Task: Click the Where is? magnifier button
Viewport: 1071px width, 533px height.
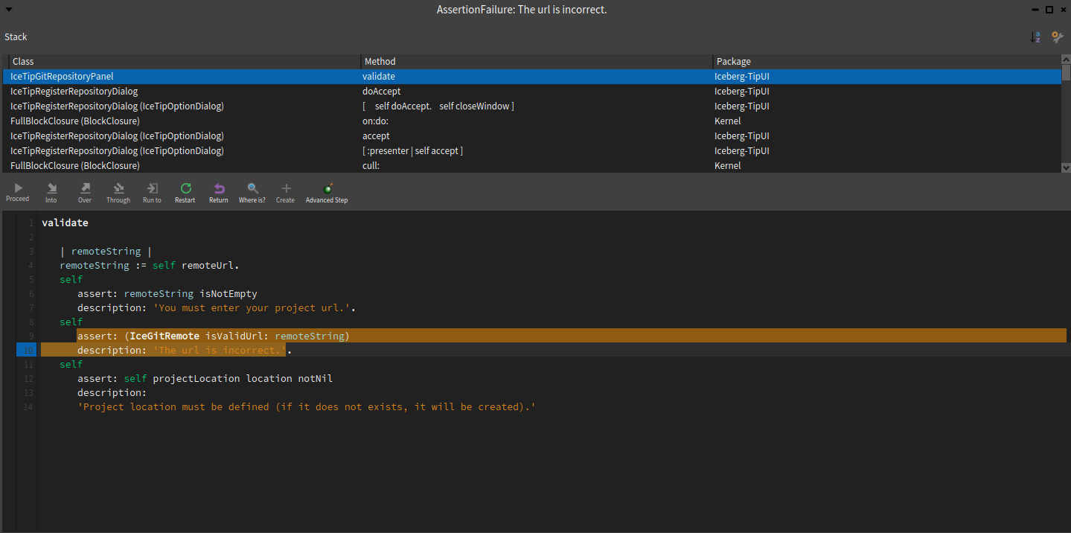Action: pos(252,193)
